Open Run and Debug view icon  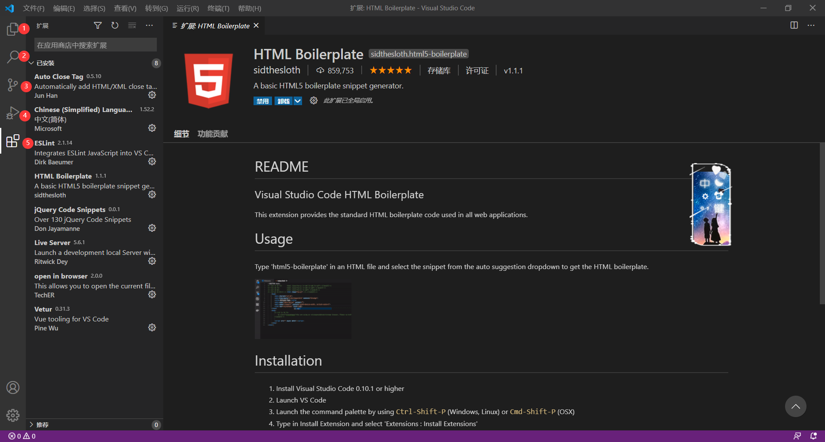13,113
